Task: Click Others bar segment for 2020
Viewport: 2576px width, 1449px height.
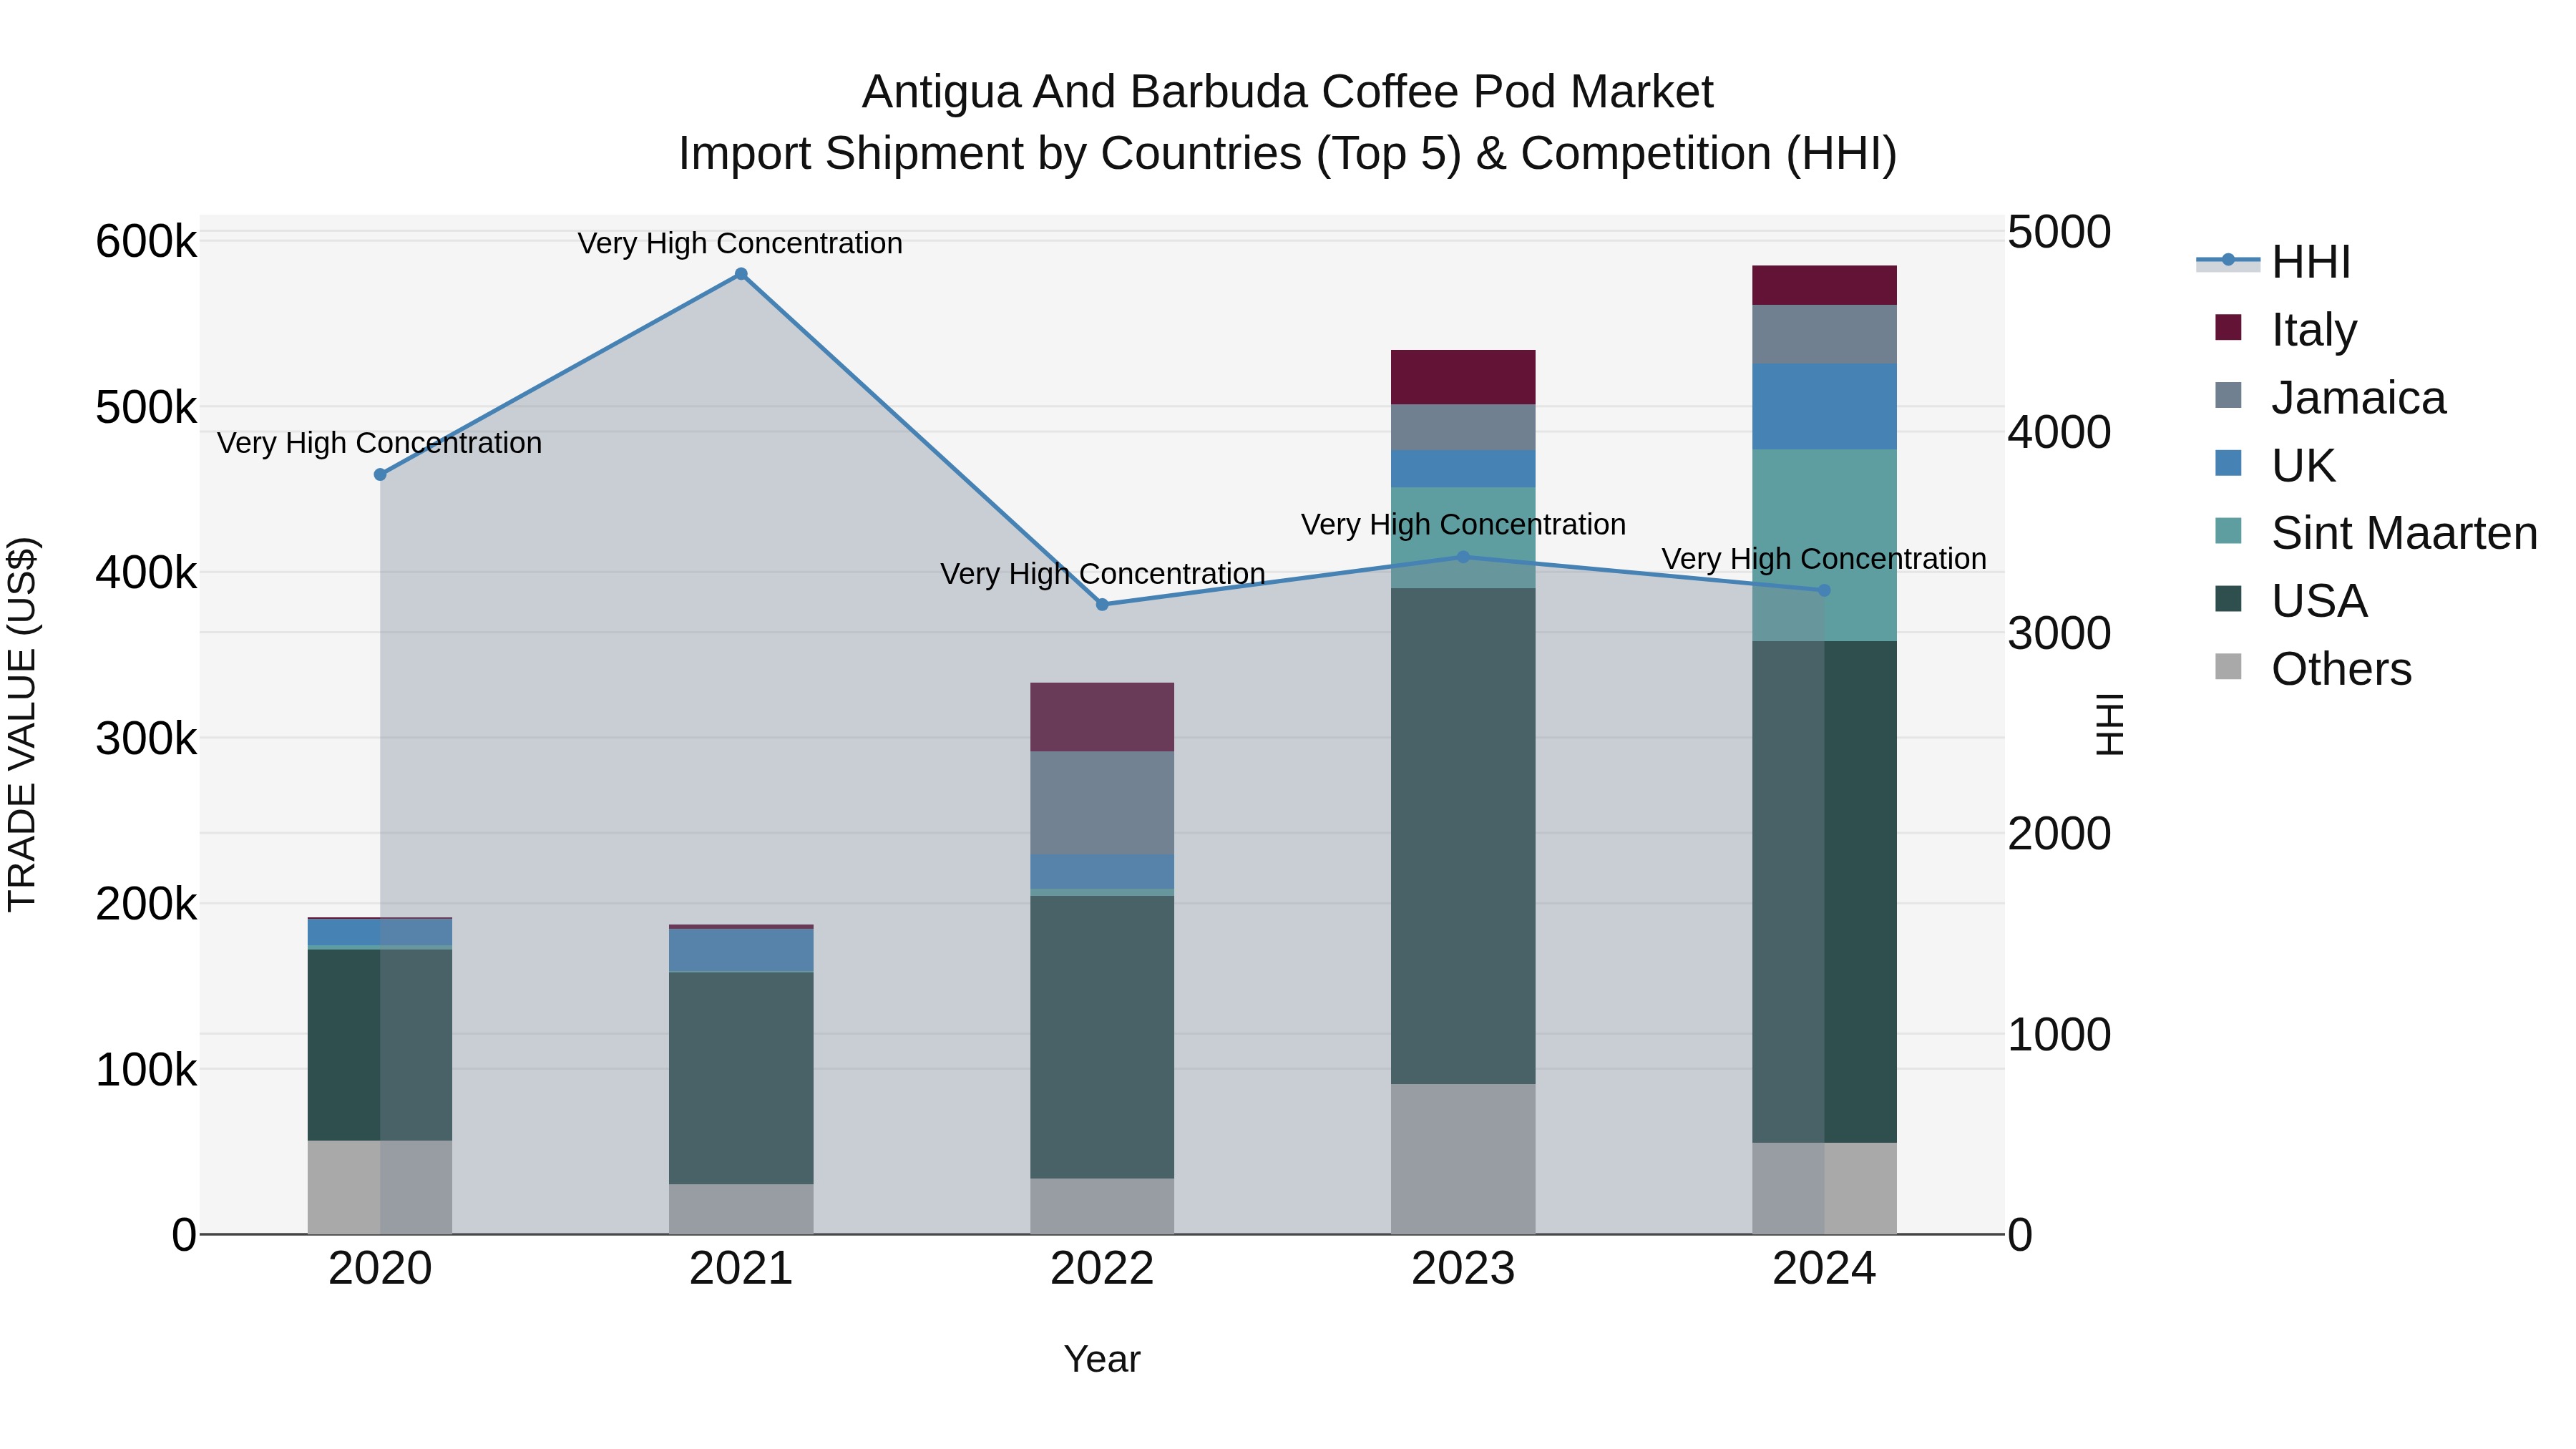Action: (x=380, y=1187)
